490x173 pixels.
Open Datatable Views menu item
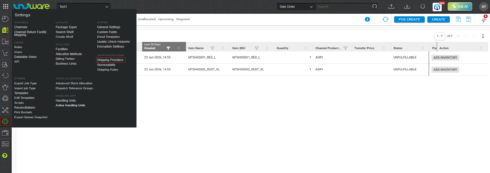(25, 57)
